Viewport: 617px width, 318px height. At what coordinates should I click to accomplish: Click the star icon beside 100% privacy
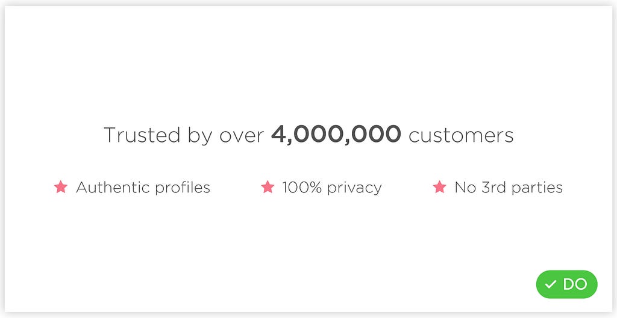268,187
